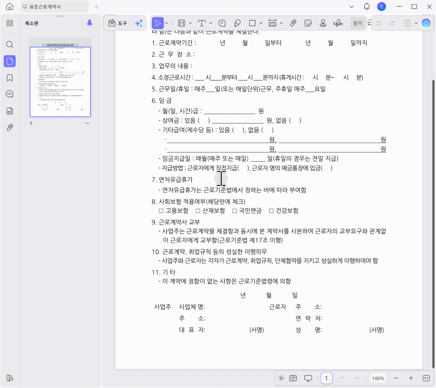Viewport: 436px width, 388px height.
Task: Expand the text tool dropdown arrow
Action: (x=211, y=23)
